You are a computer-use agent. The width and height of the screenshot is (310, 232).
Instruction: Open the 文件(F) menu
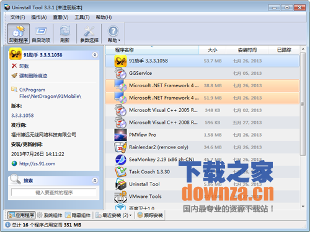tap(18, 17)
